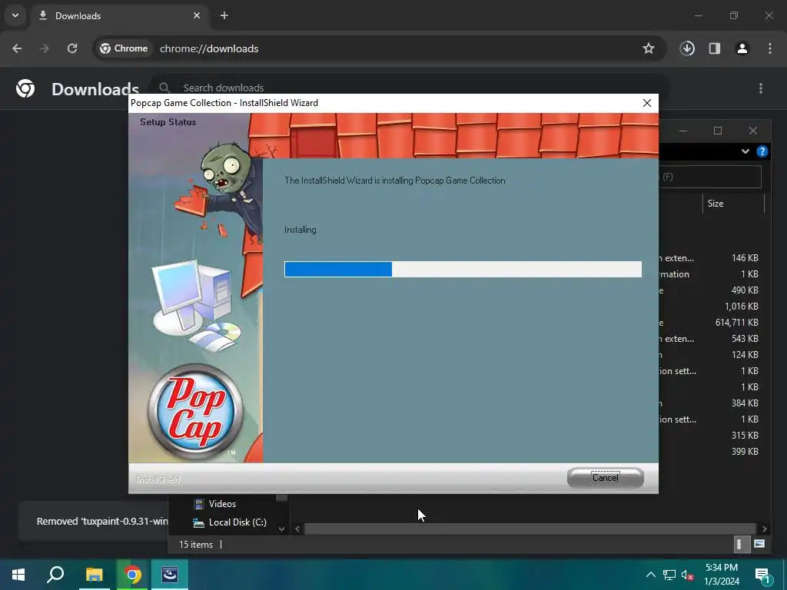787x590 pixels.
Task: Click the Explorer search box
Action: tap(711, 177)
